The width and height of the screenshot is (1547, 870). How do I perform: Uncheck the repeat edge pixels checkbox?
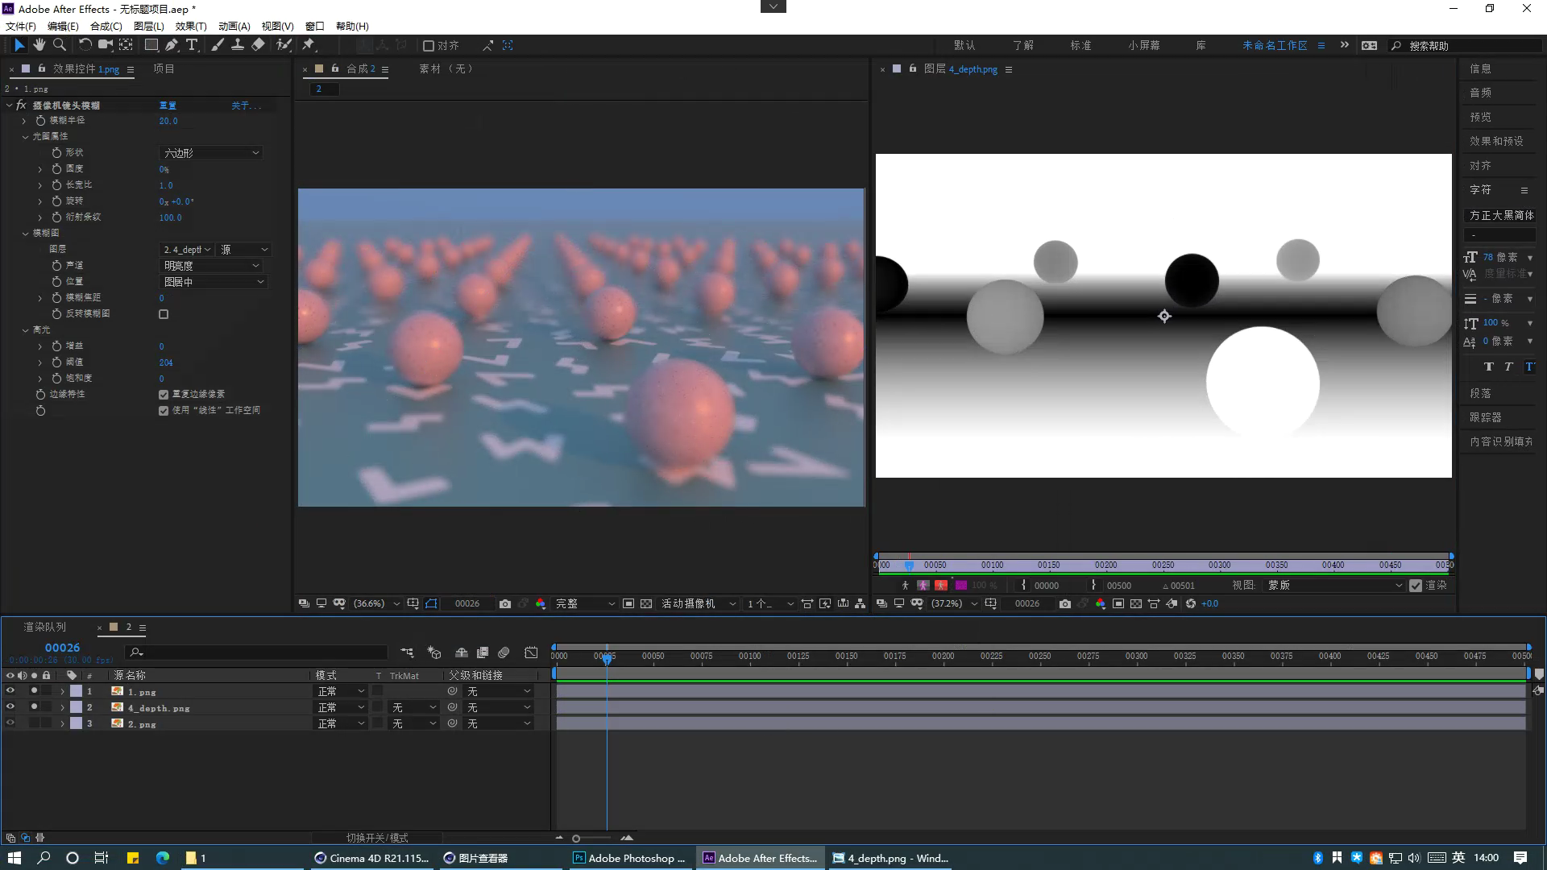164,395
